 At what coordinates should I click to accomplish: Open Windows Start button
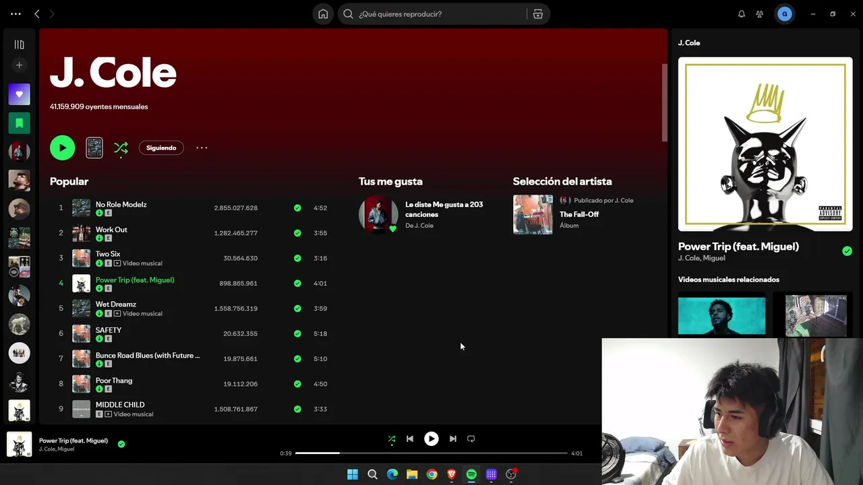[353, 474]
